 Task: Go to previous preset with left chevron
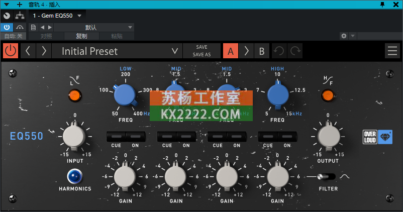[x=28, y=51]
